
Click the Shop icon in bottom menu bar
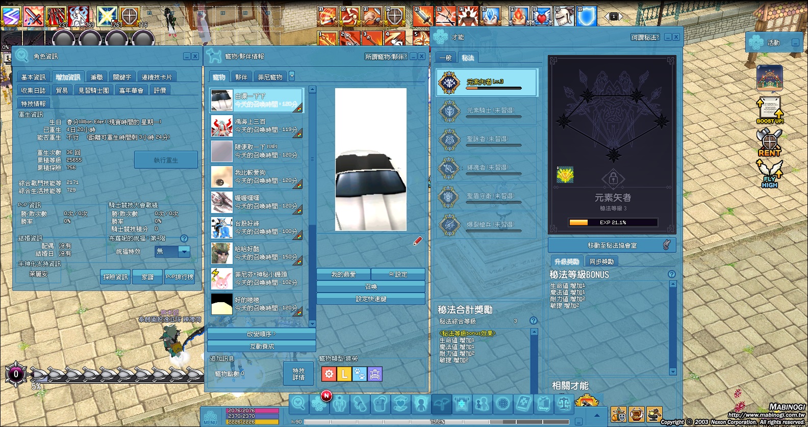[543, 404]
